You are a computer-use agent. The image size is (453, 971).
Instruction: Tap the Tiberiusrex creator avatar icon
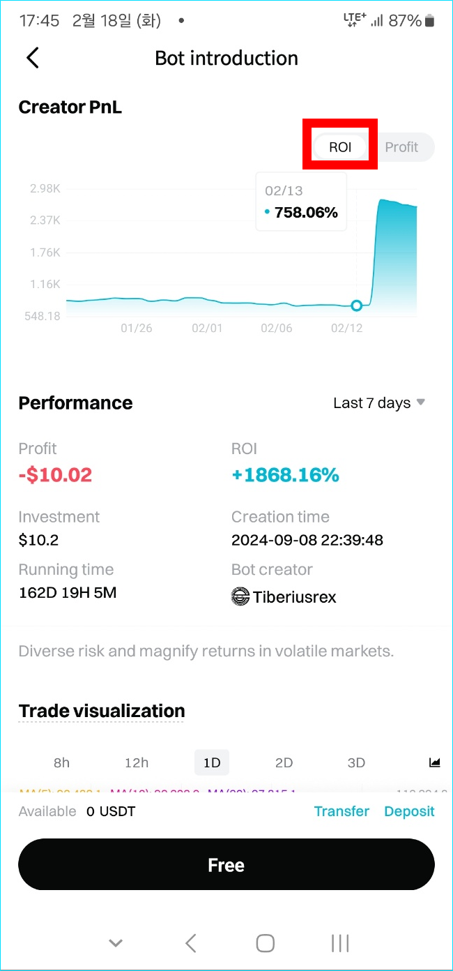coord(240,596)
